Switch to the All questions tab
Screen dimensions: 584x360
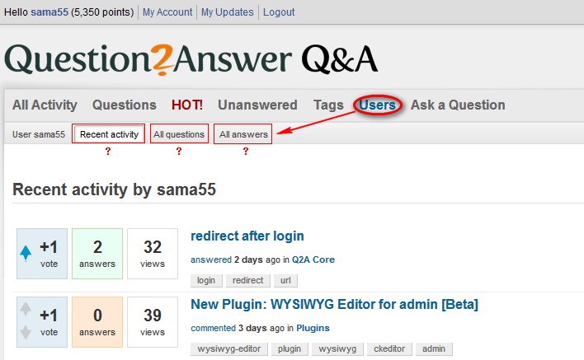click(x=179, y=134)
